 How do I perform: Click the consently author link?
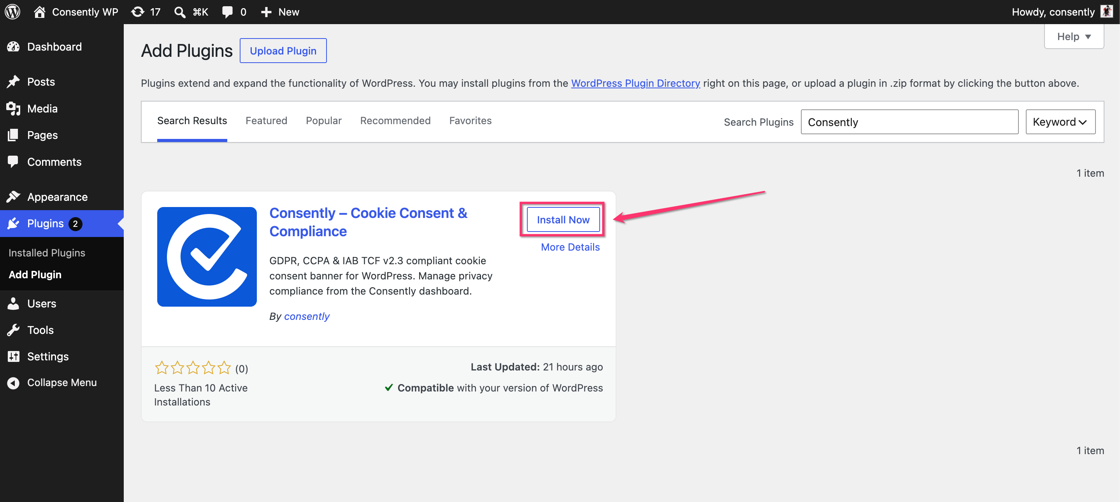point(307,316)
